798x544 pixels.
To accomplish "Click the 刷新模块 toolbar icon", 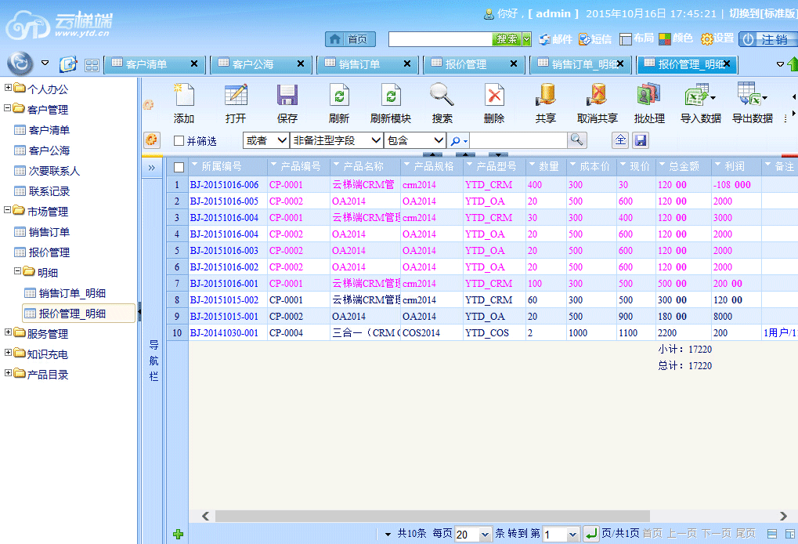I will 391,96.
